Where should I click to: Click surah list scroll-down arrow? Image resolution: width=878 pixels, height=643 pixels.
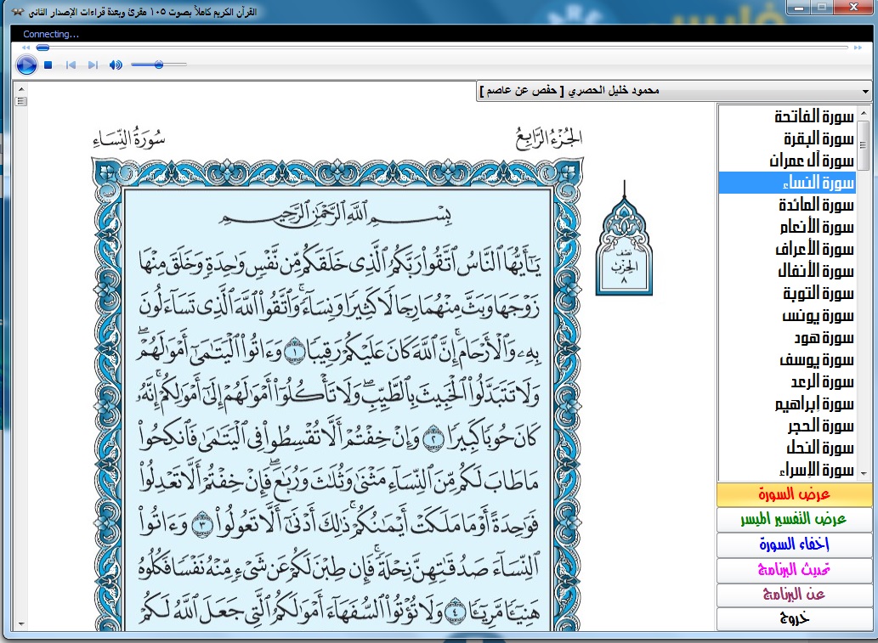(864, 473)
